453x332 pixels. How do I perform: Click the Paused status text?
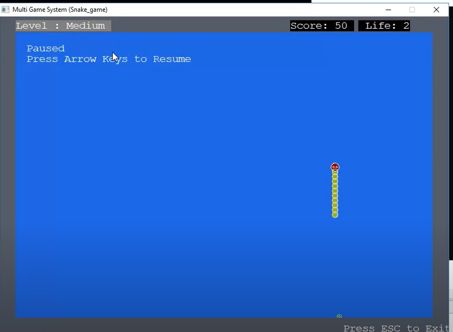click(45, 48)
